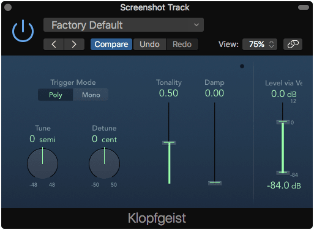Image resolution: width=314 pixels, height=230 pixels.
Task: Go to the next preset arrow
Action: [x=74, y=44]
